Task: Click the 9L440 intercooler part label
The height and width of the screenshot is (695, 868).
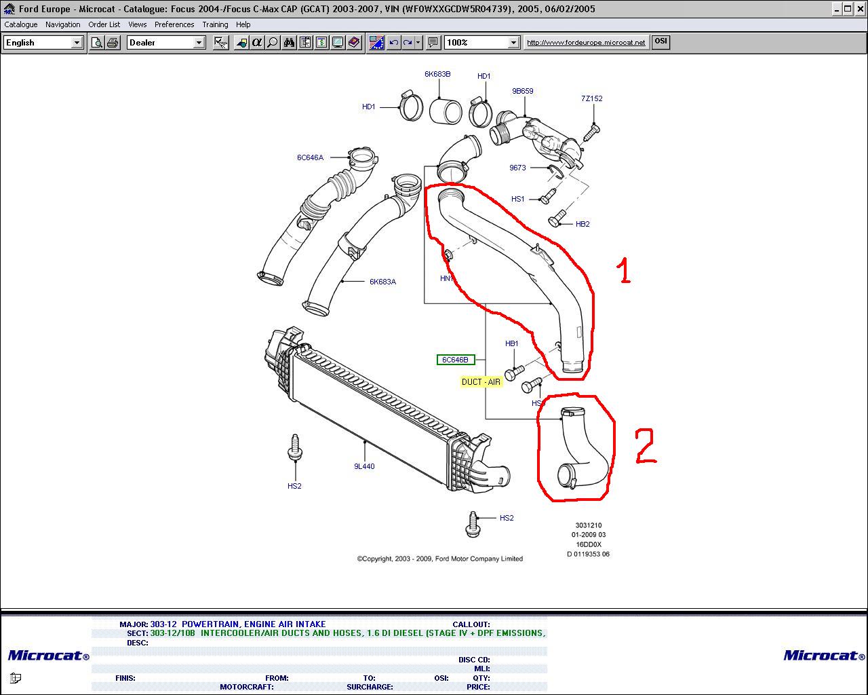Action: [364, 466]
